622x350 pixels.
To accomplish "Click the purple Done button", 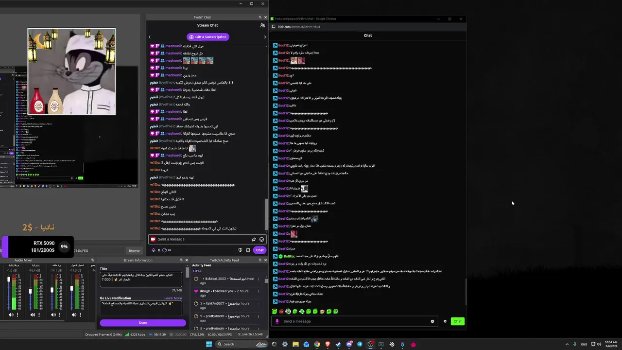I will tap(143, 323).
